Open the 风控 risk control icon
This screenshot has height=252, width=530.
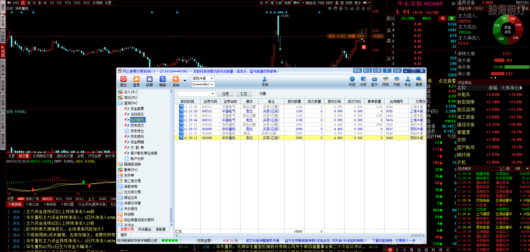tap(352, 81)
